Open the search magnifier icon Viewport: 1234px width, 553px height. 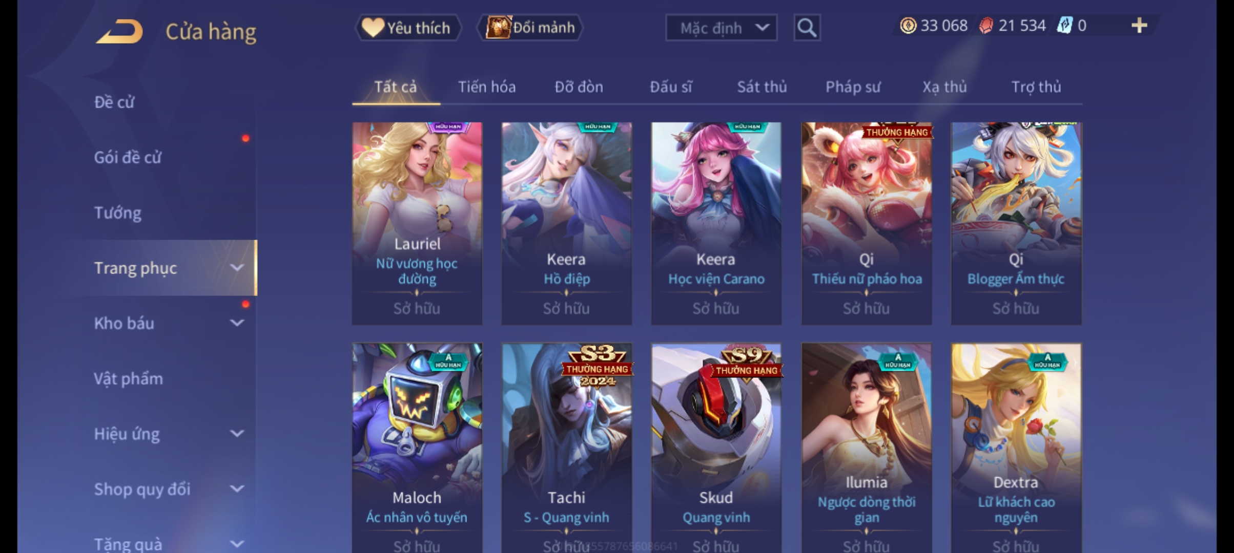807,28
